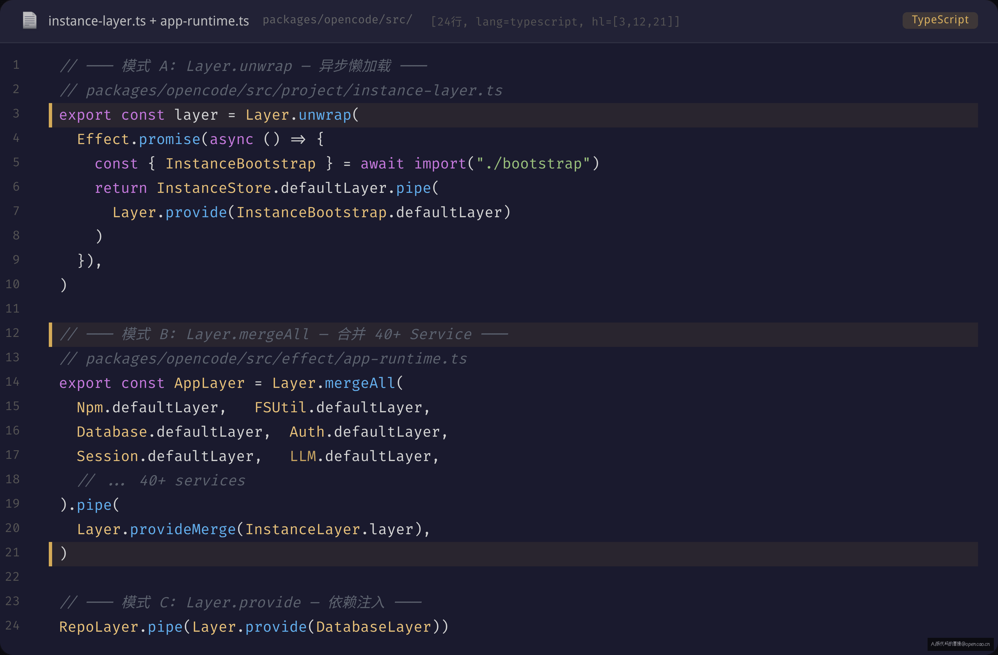Image resolution: width=998 pixels, height=655 pixels.
Task: Click Effect.promise on line 4
Action: [x=139, y=139]
